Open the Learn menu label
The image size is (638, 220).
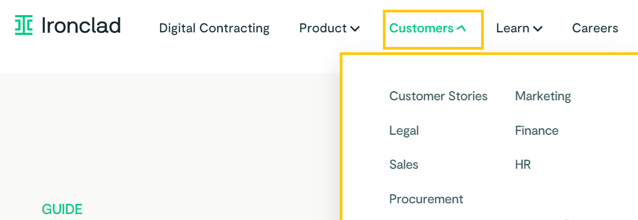point(512,28)
